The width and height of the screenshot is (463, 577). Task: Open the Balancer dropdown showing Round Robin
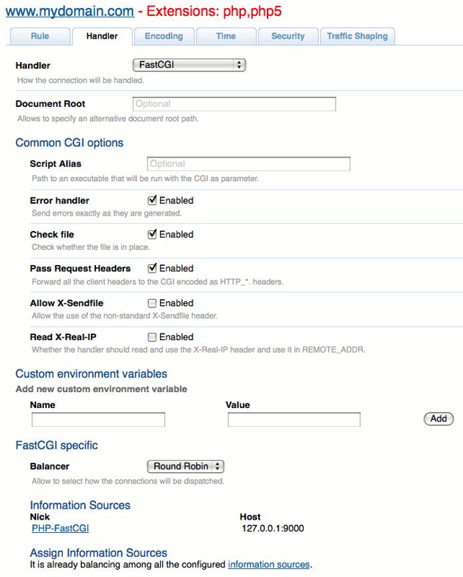(185, 467)
